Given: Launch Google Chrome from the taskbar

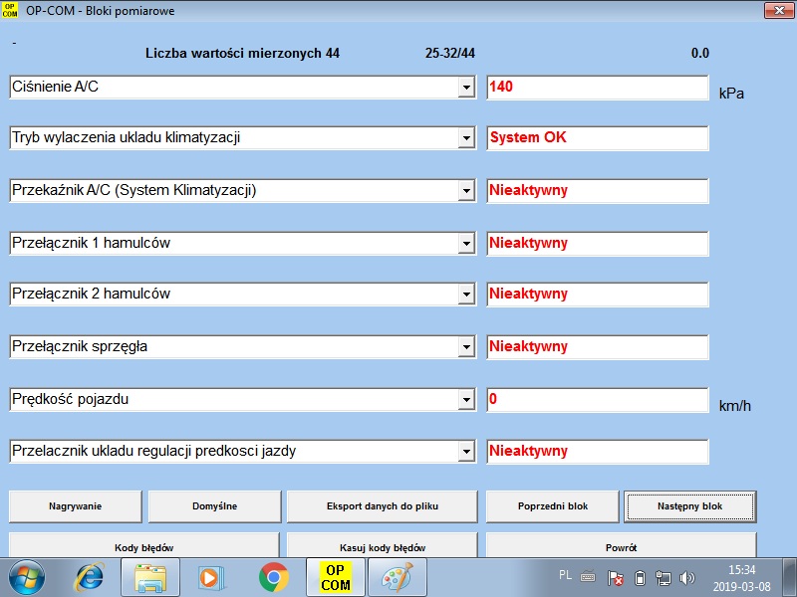Looking at the screenshot, I should pos(274,577).
